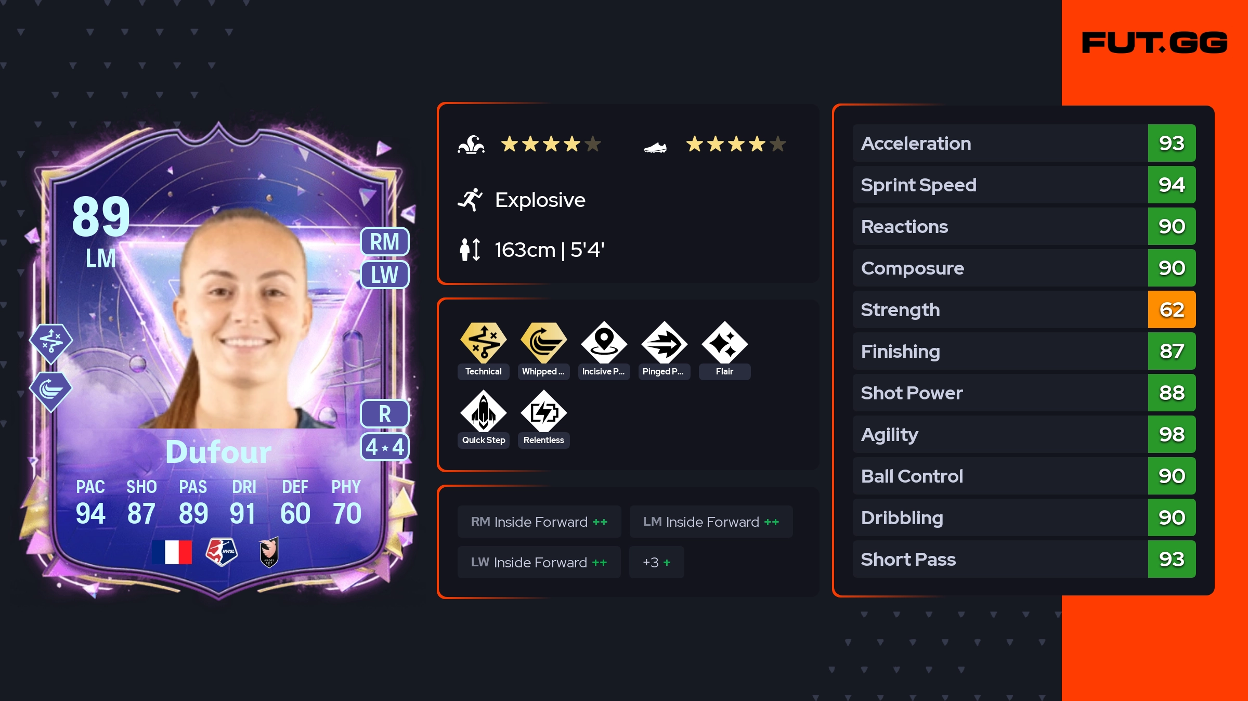This screenshot has width=1248, height=701.
Task: Click the France flag on the card
Action: tap(172, 552)
